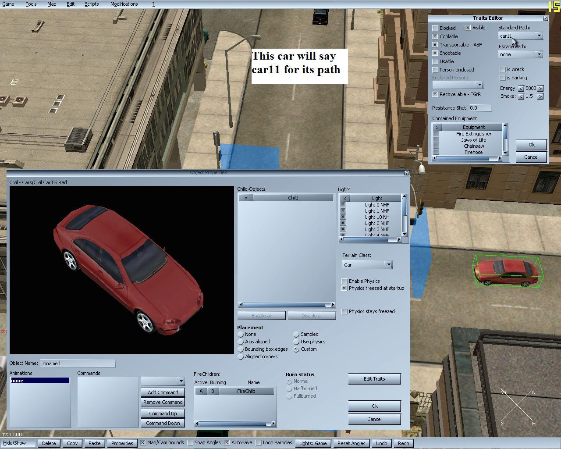
Task: Click the Reset Angles button
Action: [351, 443]
